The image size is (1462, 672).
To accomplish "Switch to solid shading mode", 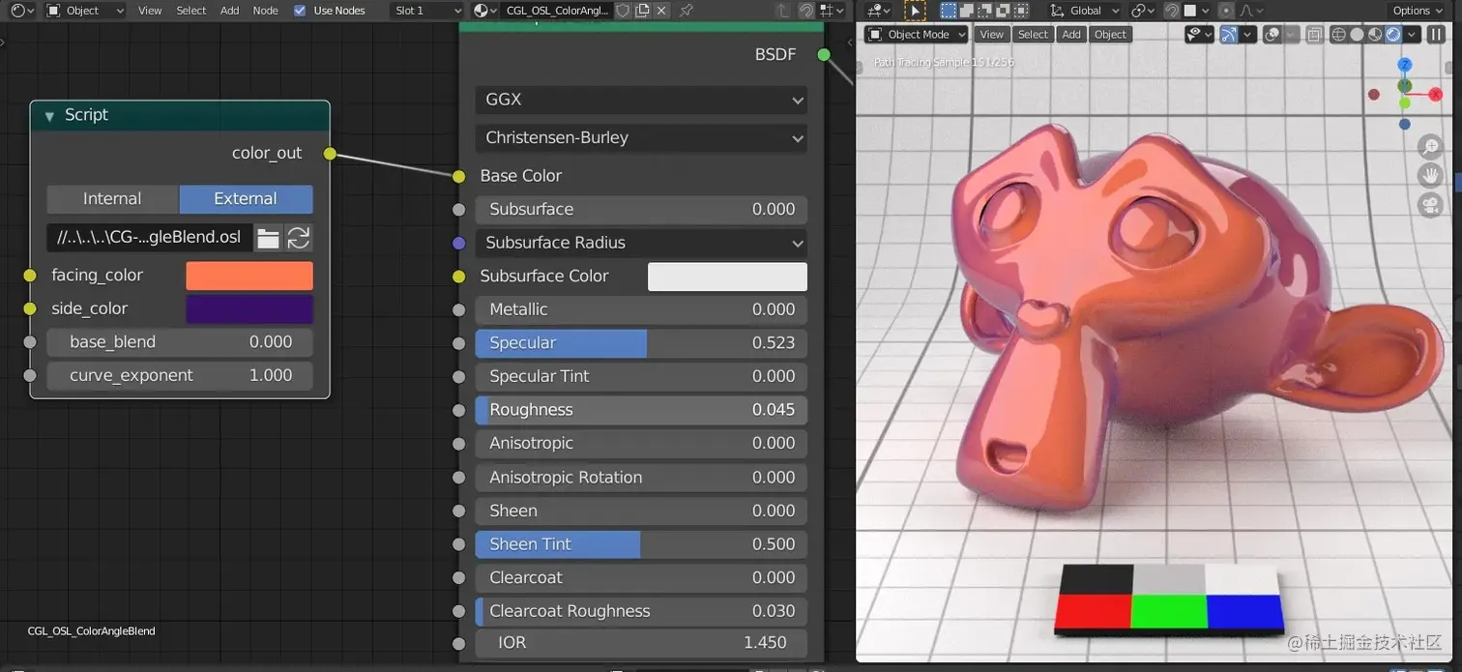I will (x=1356, y=35).
